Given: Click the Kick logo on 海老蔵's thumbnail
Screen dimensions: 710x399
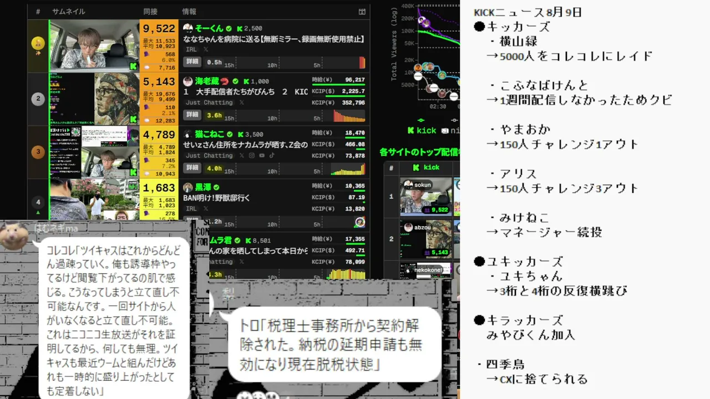Looking at the screenshot, I should tap(133, 119).
